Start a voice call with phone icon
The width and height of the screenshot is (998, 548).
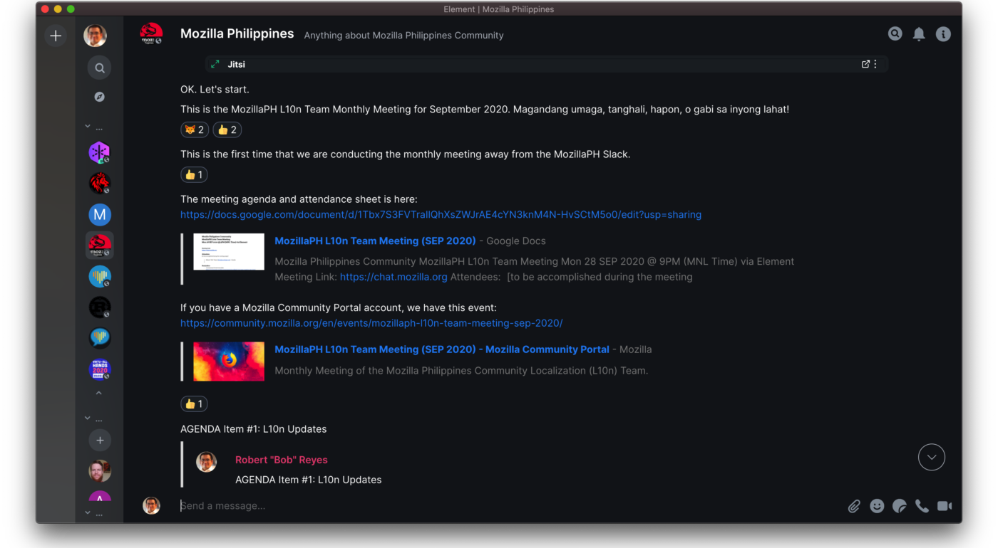(922, 506)
